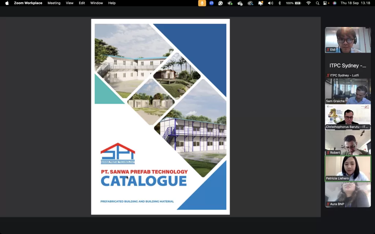Open the Wi-Fi menu
Screen dimensions: 375x234
click(x=308, y=3)
